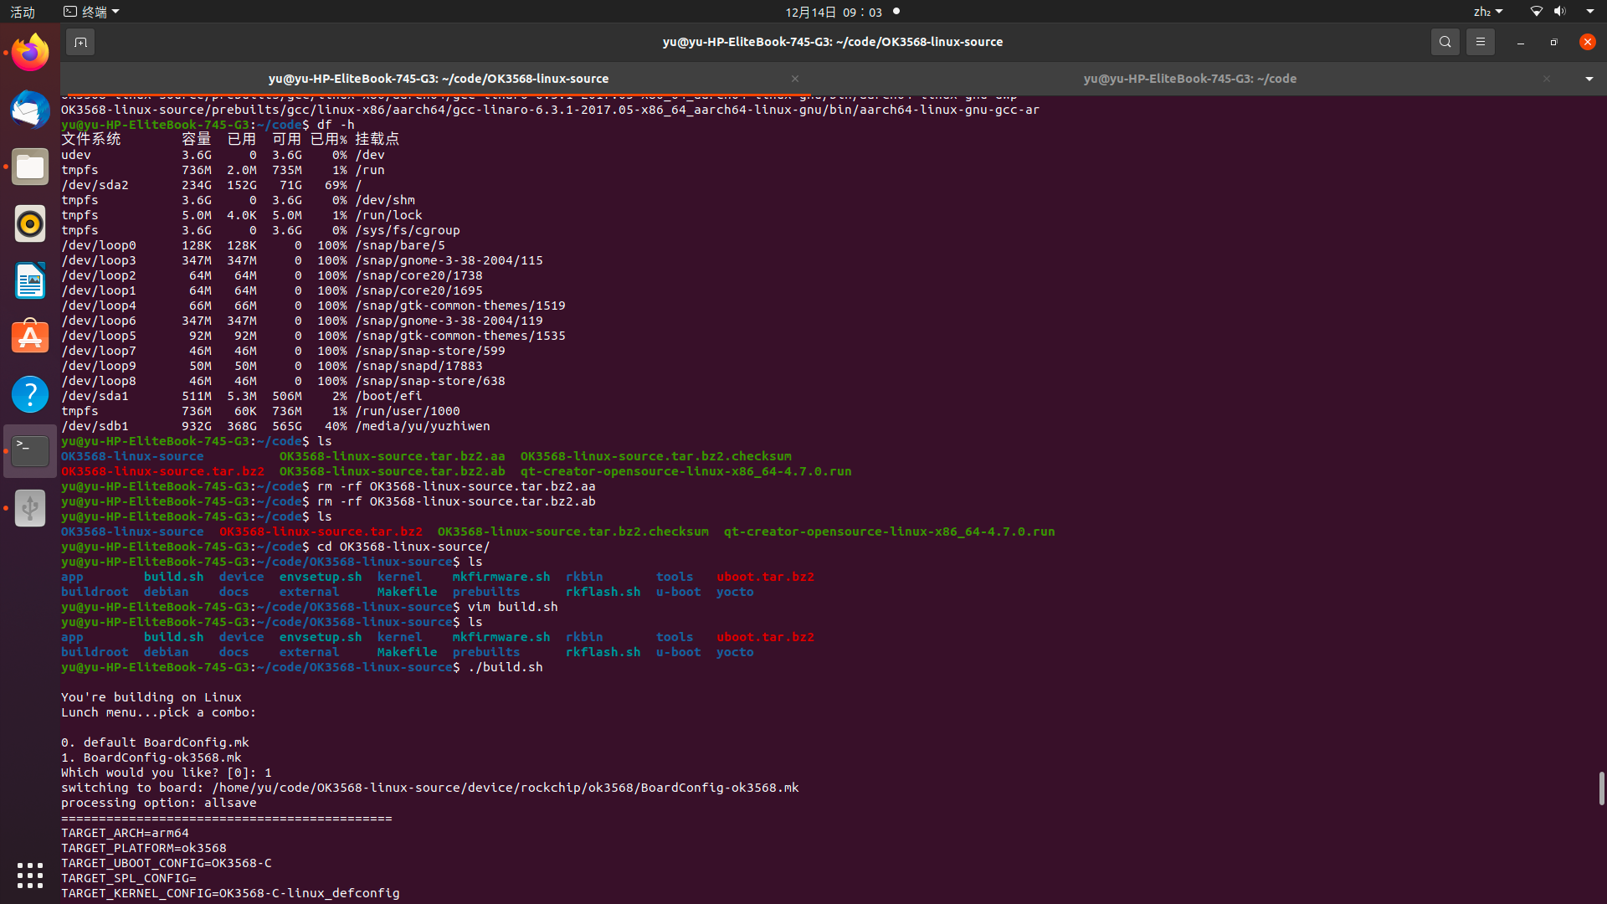Open the system menu arrow
The height and width of the screenshot is (904, 1607).
point(1590,12)
